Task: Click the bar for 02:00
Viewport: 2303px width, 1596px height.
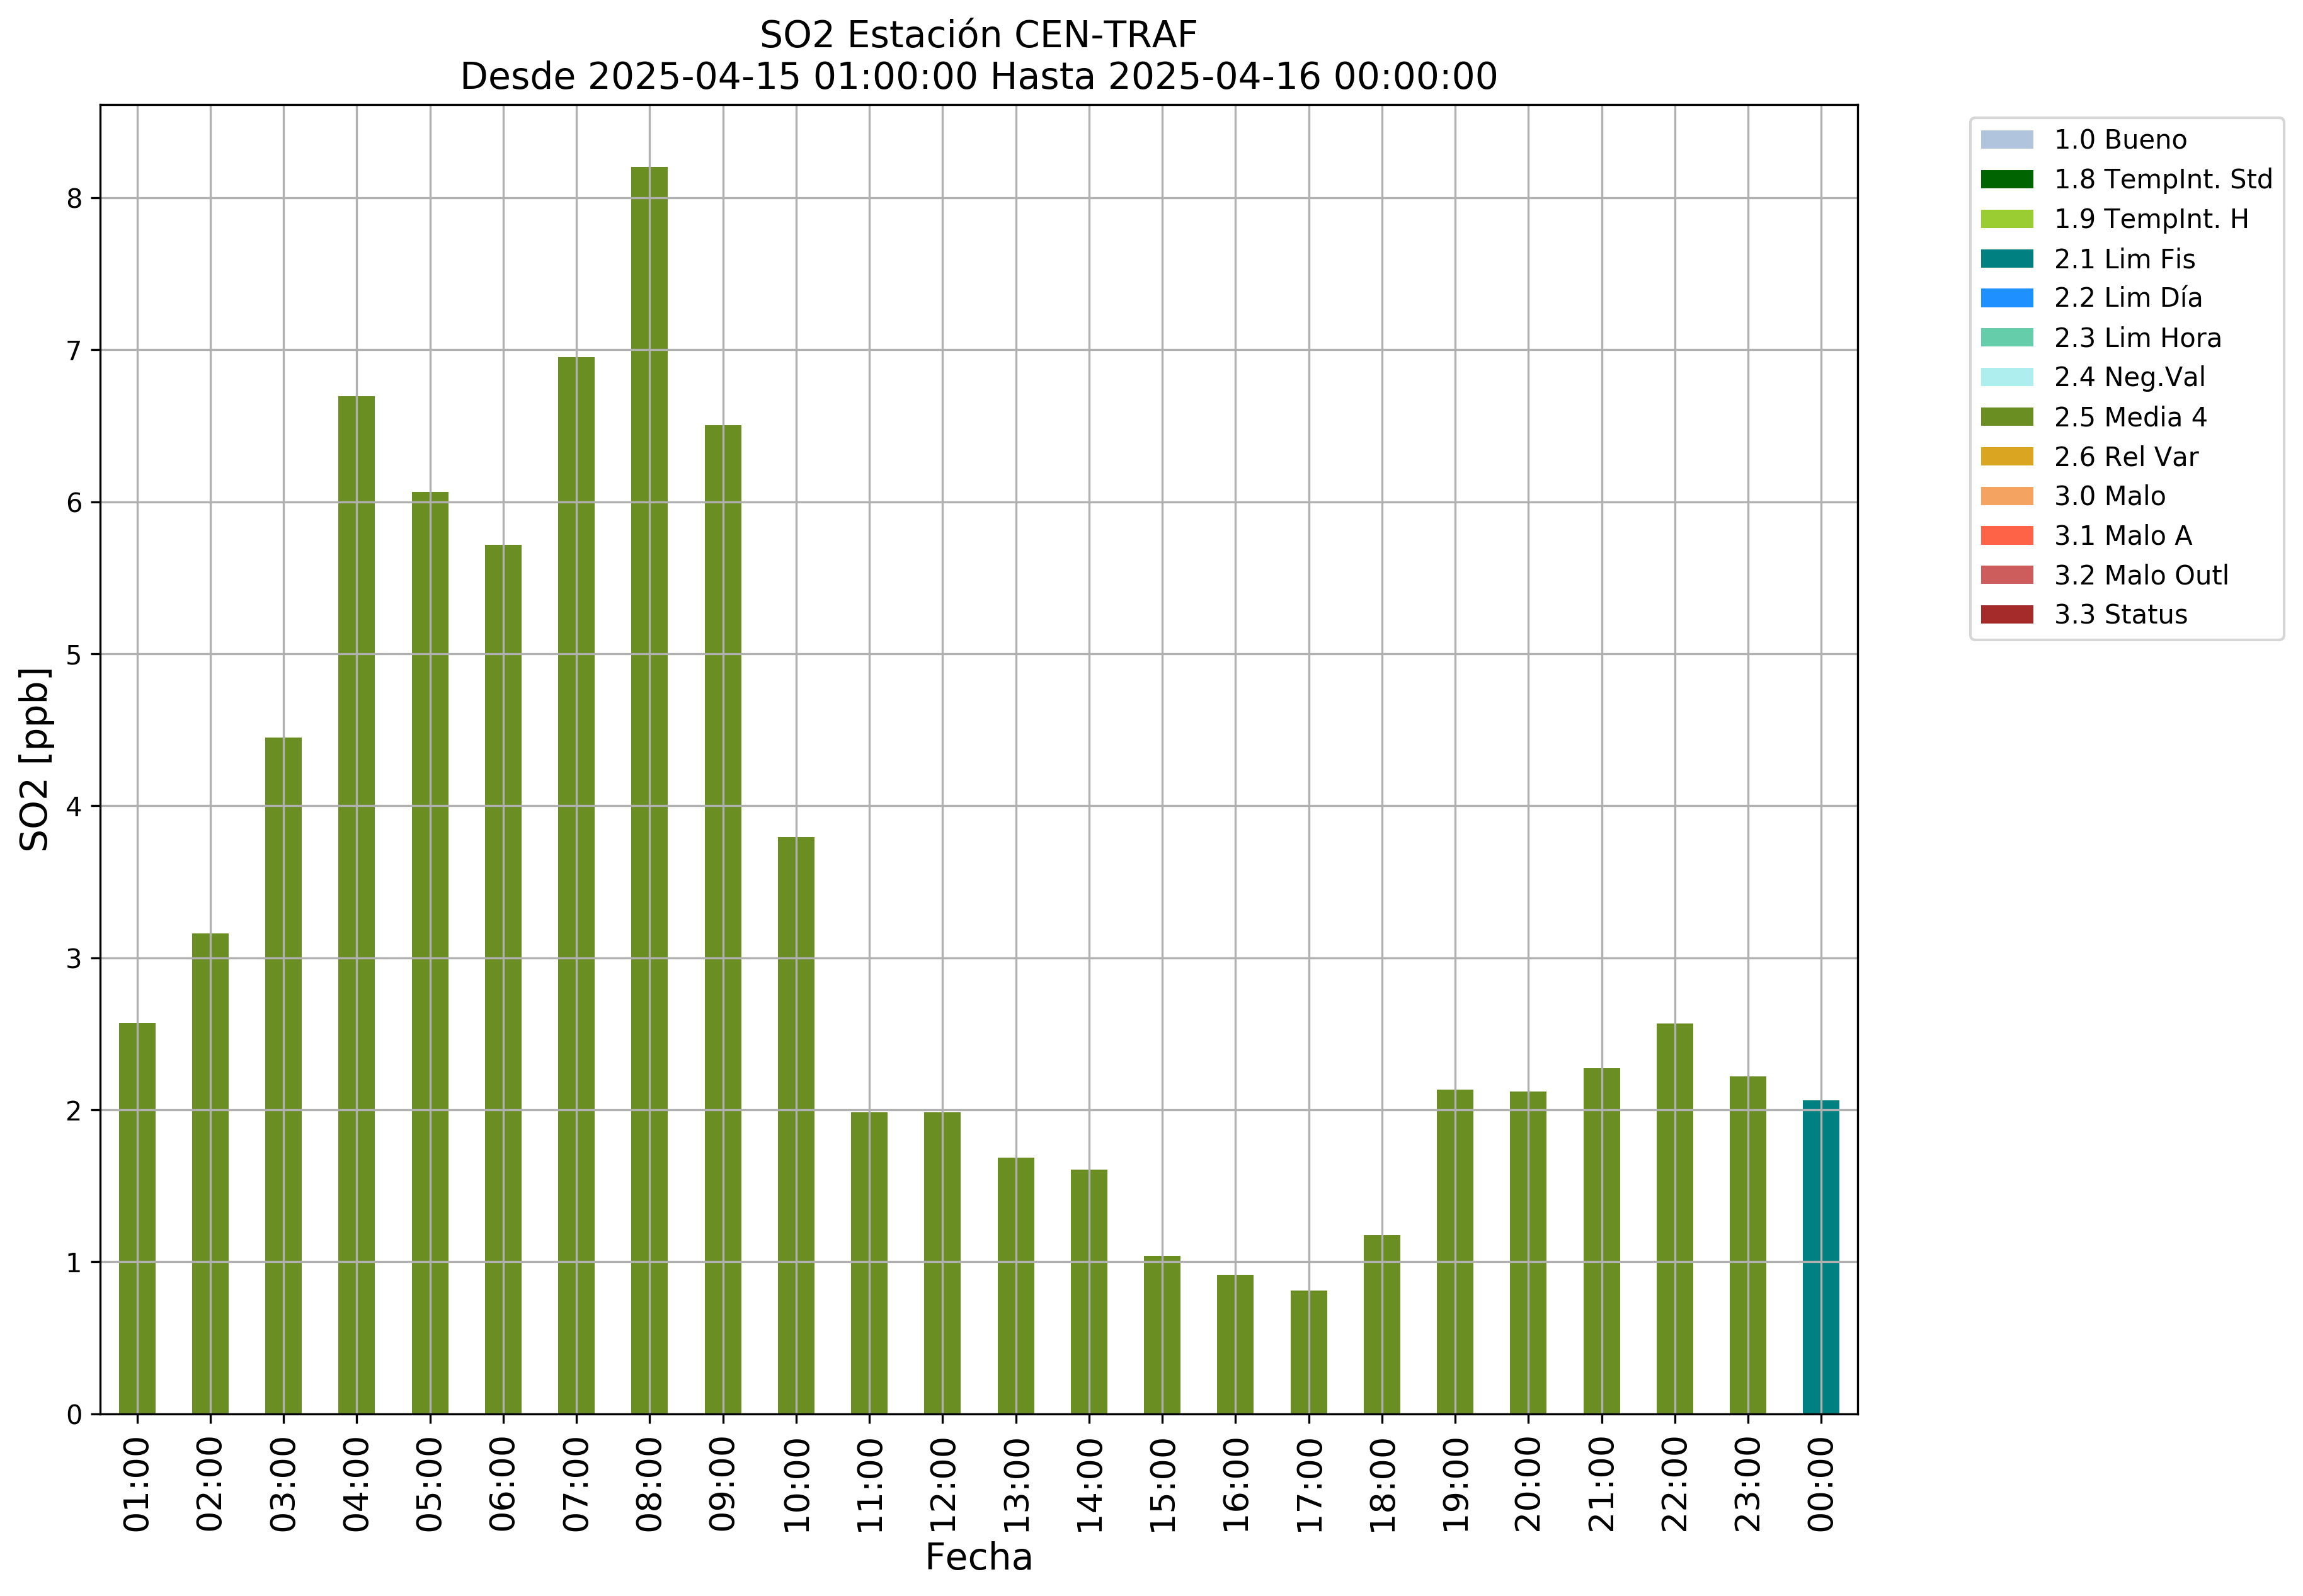Action: coord(210,1174)
